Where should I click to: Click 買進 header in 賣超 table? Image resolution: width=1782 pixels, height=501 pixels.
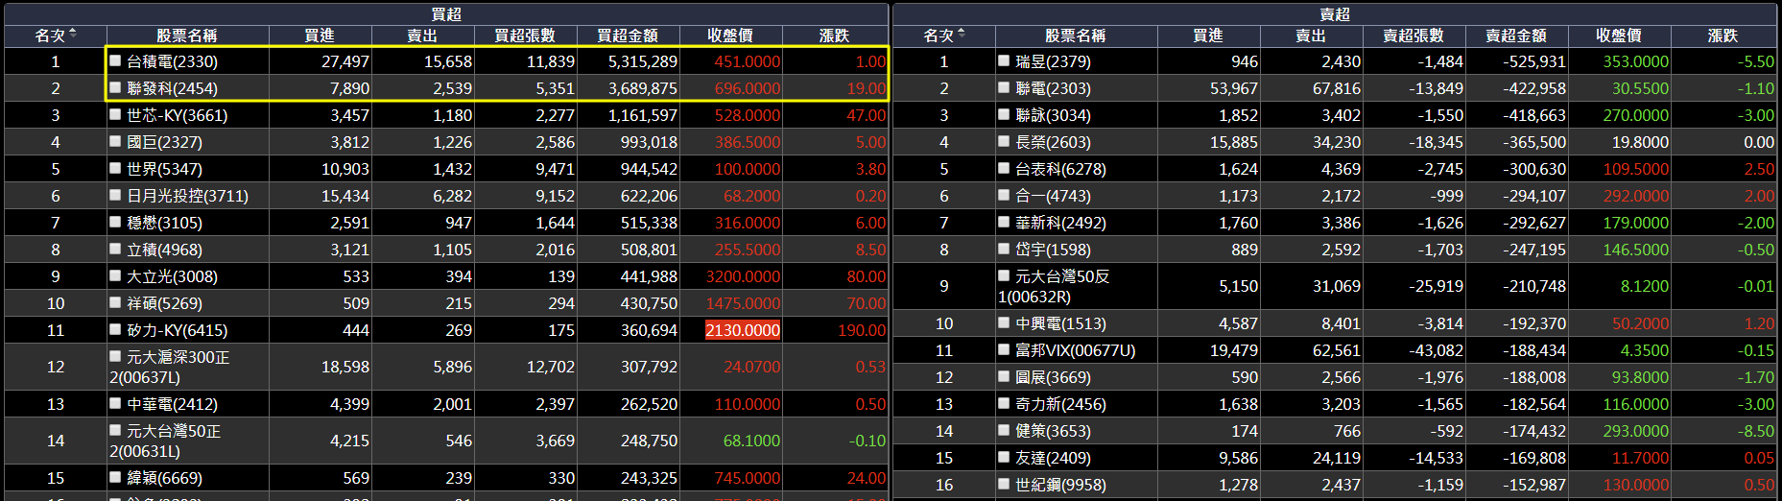(x=1208, y=36)
